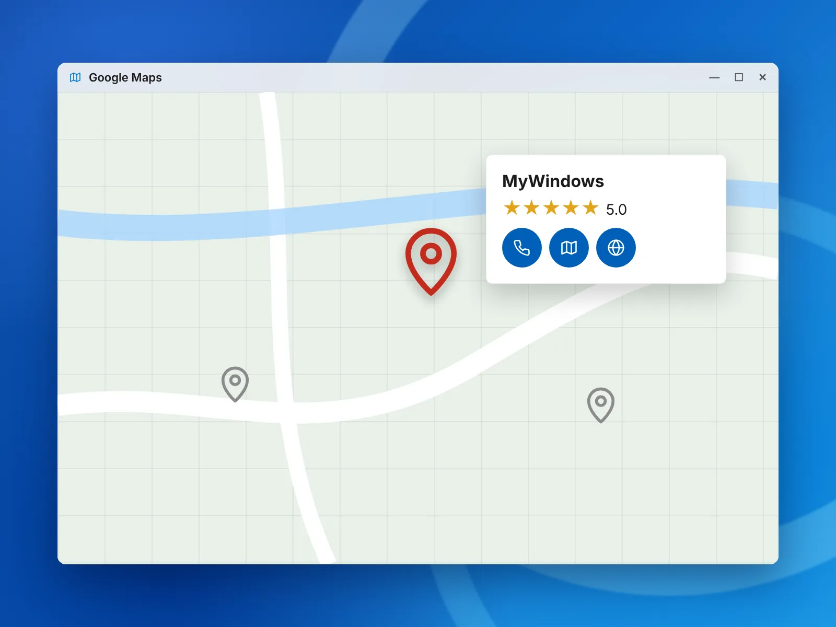Click the MyWindows place title
The height and width of the screenshot is (627, 836).
pos(553,181)
